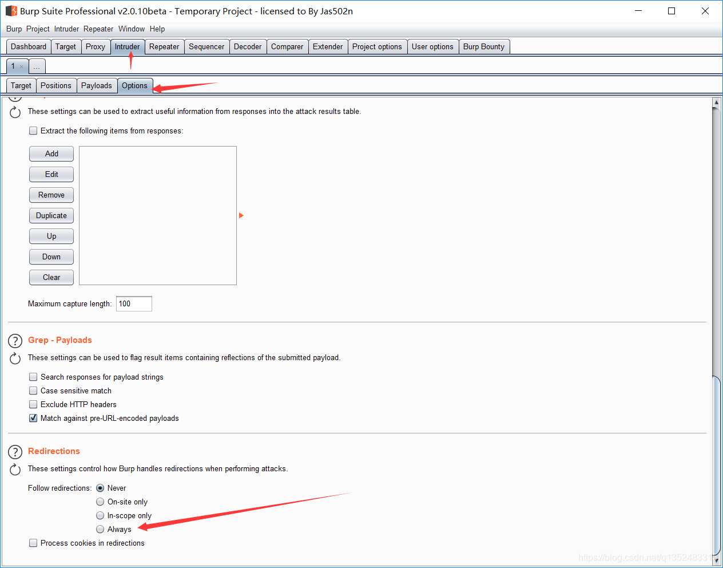Image resolution: width=723 pixels, height=568 pixels.
Task: Open the Payloads sub-tab
Action: point(97,86)
